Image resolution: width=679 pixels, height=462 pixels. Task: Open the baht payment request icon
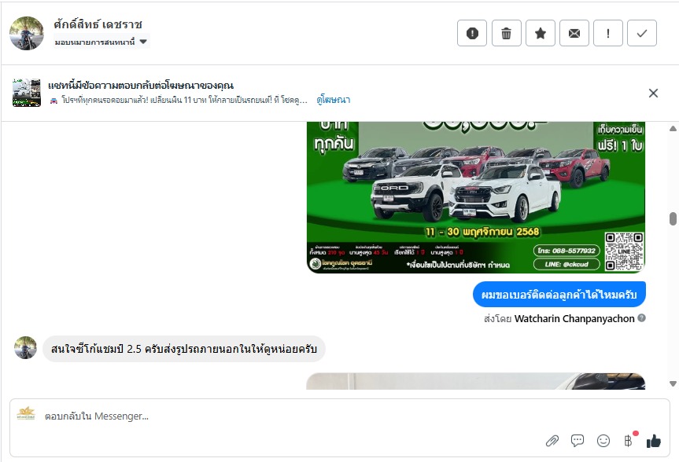[x=629, y=441]
